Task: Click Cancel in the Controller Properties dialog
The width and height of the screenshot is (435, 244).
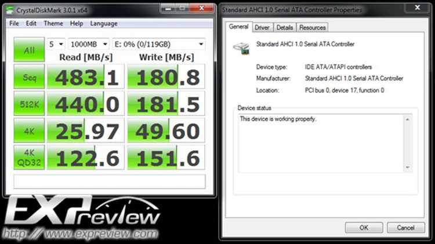Action: [x=405, y=228]
